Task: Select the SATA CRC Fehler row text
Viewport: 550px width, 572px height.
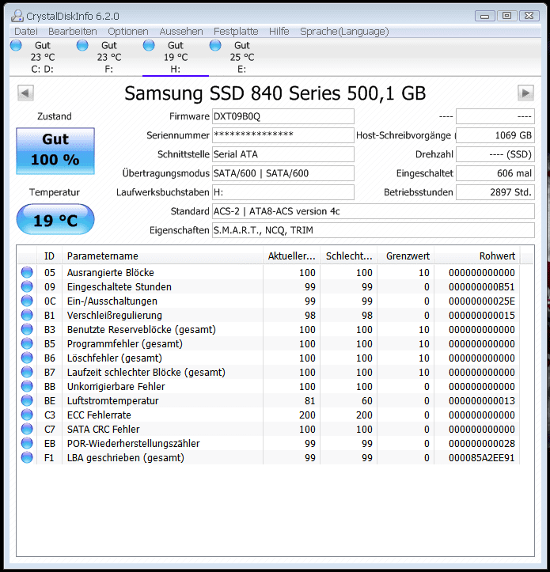Action: tap(104, 429)
